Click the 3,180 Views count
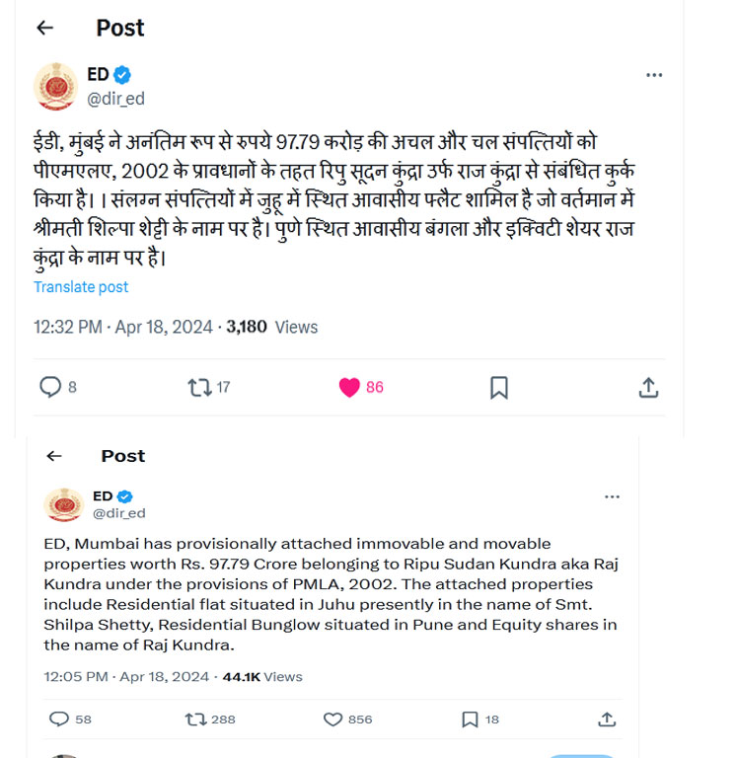Image resolution: width=736 pixels, height=758 pixels. 272,328
